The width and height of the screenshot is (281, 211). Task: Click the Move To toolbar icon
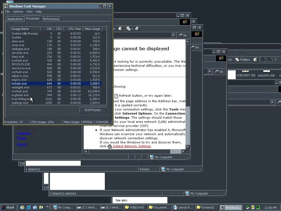pyautogui.click(x=264, y=60)
